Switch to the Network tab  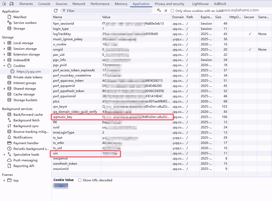(x=79, y=4)
